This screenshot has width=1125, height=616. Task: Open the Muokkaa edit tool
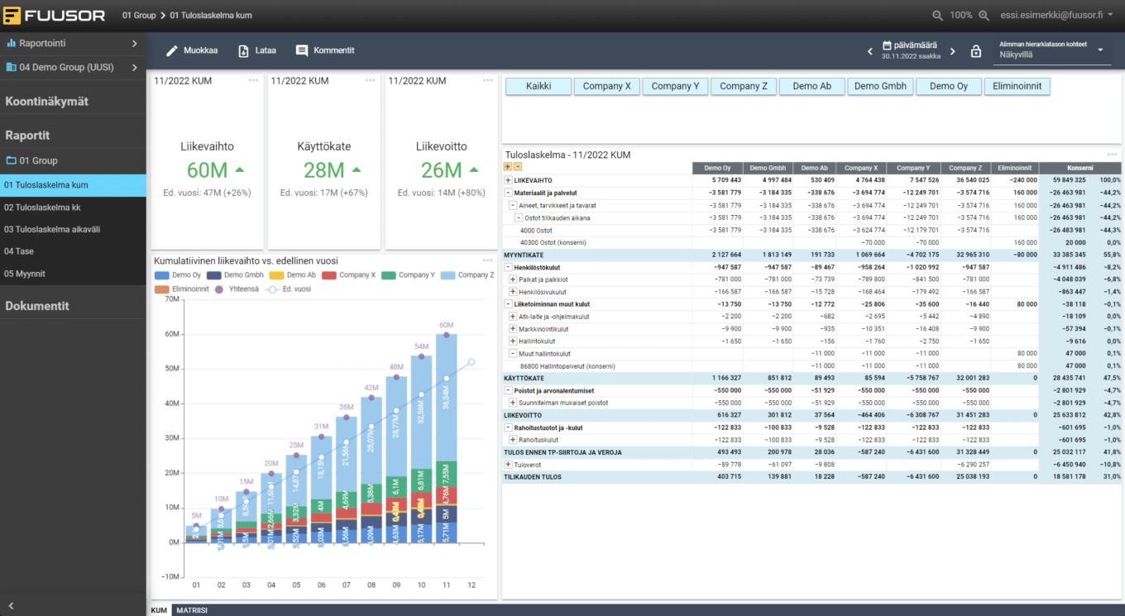(192, 50)
